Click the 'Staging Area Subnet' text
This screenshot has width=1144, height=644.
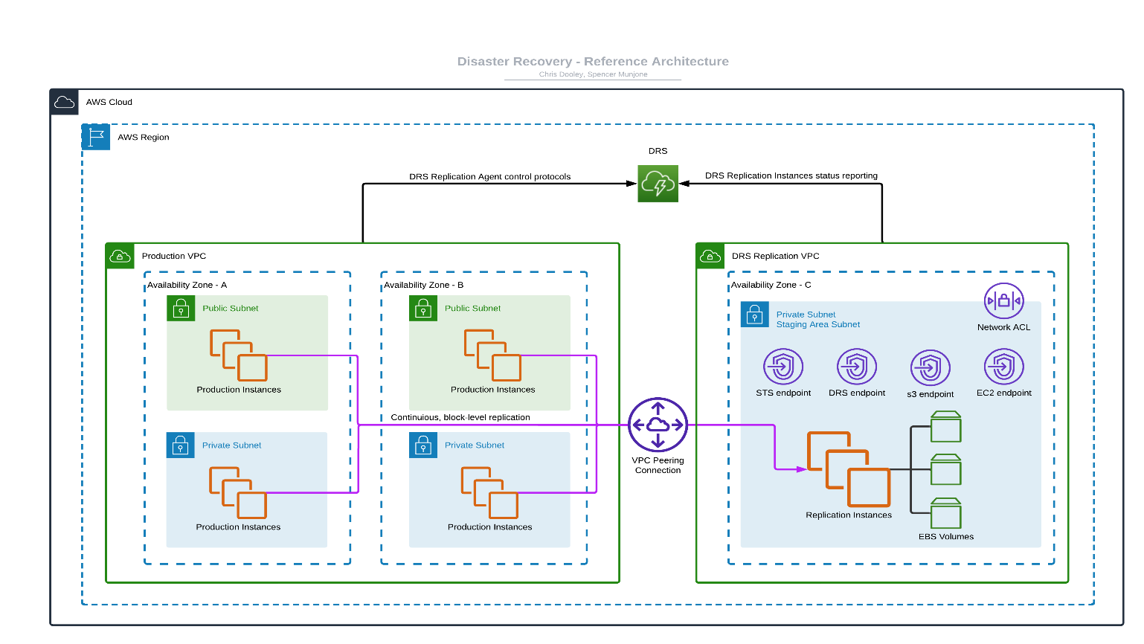818,325
